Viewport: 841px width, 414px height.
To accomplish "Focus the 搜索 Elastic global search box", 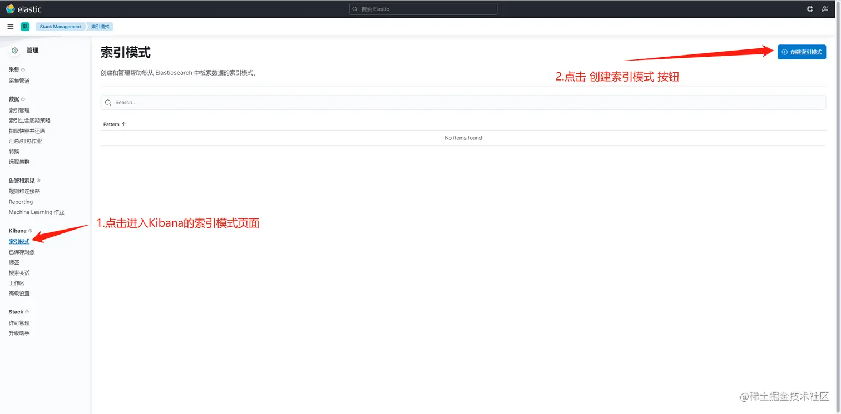I will (423, 9).
